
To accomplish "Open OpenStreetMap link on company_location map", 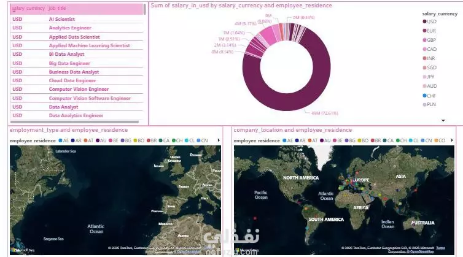I will pos(422,251).
